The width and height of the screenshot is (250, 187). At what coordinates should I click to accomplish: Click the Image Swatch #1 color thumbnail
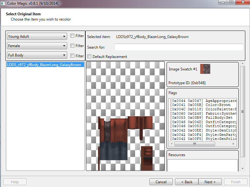tap(205, 69)
